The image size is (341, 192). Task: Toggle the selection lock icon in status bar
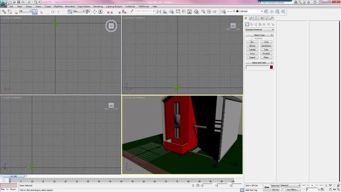(193, 186)
